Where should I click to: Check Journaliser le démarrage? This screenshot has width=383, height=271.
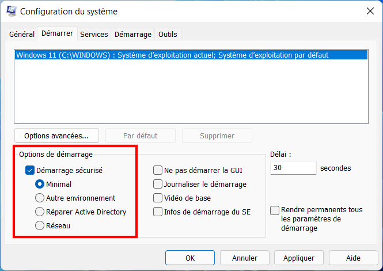(x=158, y=184)
